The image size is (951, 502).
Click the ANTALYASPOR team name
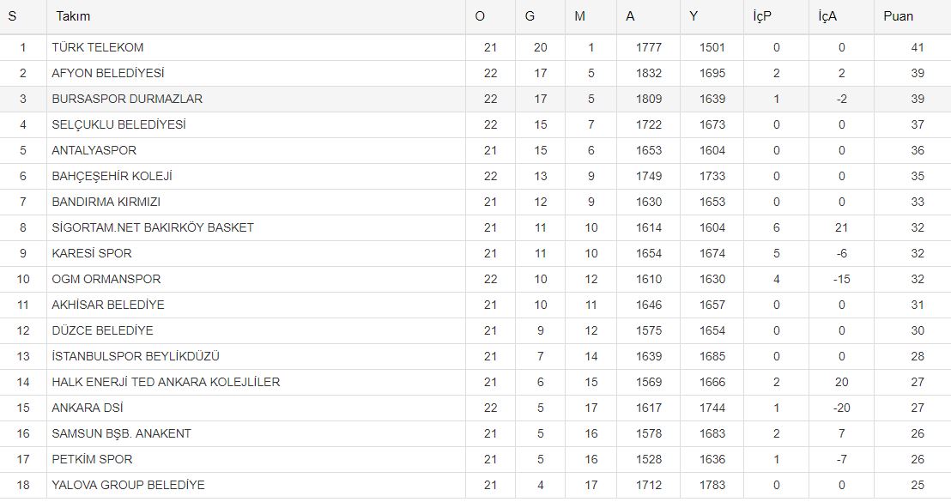coord(94,150)
